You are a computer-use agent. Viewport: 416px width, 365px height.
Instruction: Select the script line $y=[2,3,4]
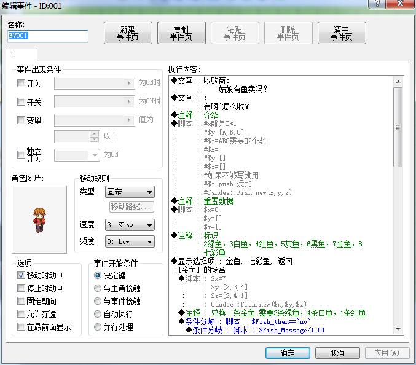click(229, 287)
